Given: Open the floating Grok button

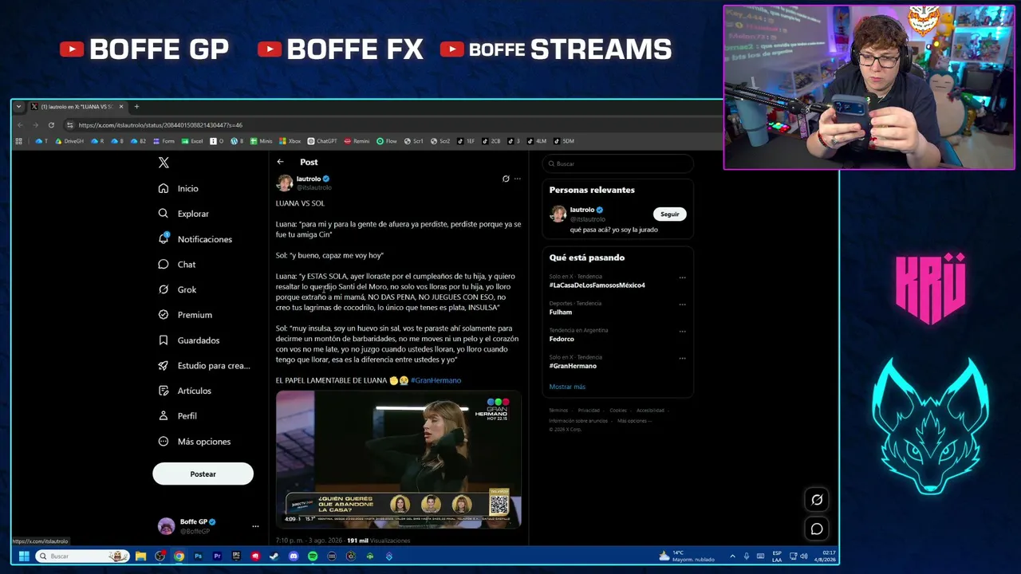Looking at the screenshot, I should pos(817,500).
